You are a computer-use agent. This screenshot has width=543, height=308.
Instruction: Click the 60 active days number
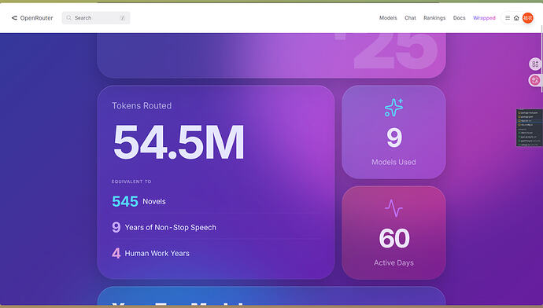(394, 238)
